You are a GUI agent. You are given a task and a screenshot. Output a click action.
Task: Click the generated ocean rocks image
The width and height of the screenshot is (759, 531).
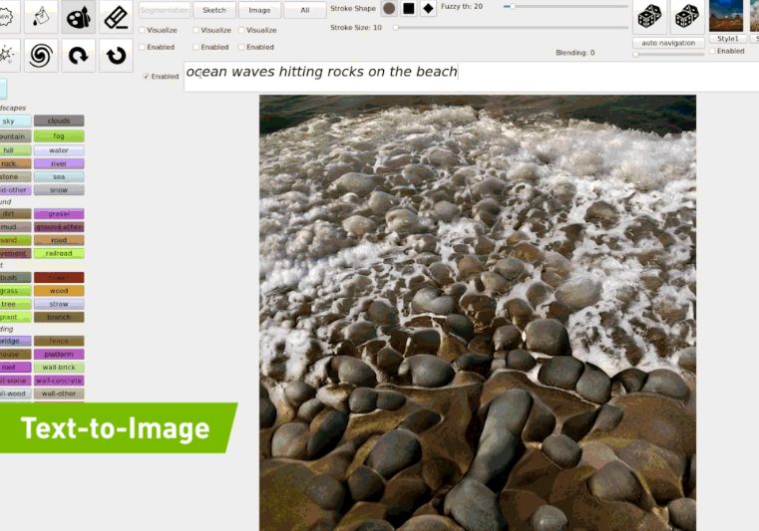pos(478,313)
